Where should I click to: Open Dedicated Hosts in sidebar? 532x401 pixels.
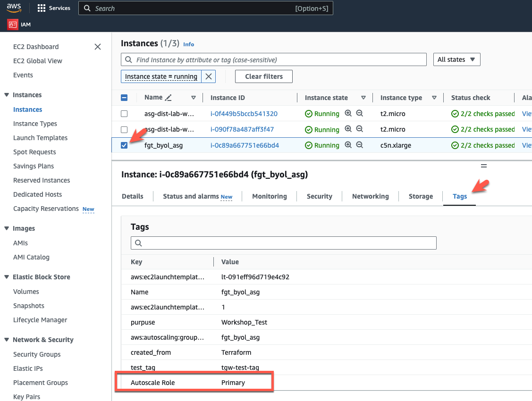point(38,194)
